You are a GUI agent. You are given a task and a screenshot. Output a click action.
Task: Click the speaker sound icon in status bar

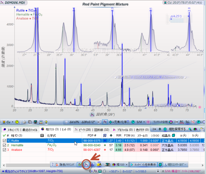(91, 171)
